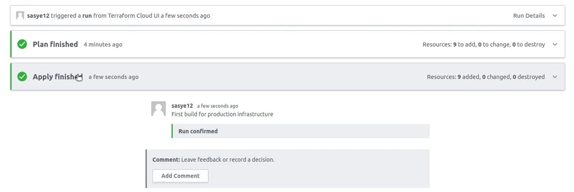Open the Run Details label
Image resolution: width=574 pixels, height=192 pixels.
click(529, 16)
